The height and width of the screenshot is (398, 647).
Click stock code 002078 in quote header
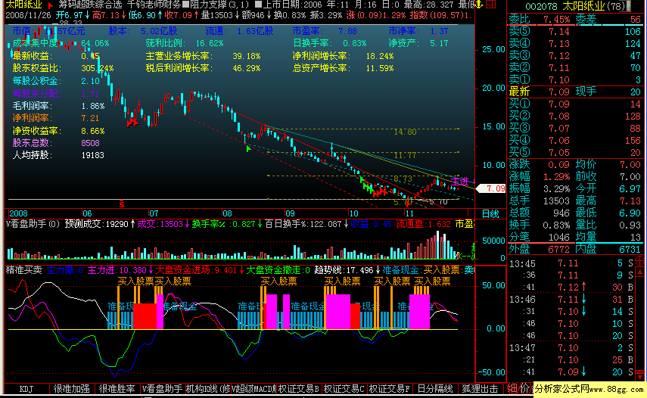coord(541,6)
